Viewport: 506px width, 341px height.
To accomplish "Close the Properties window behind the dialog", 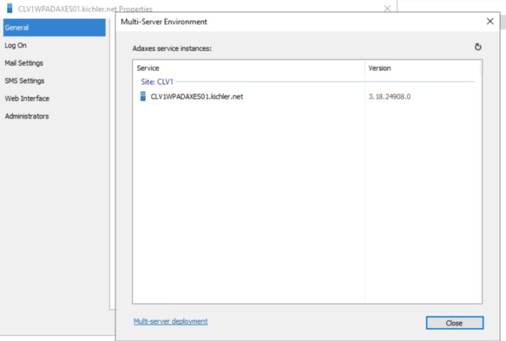I will pyautogui.click(x=387, y=8).
